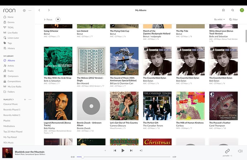Open the search magnifier in top bar
Image resolution: width=247 pixels, height=160 pixels.
point(233,10)
